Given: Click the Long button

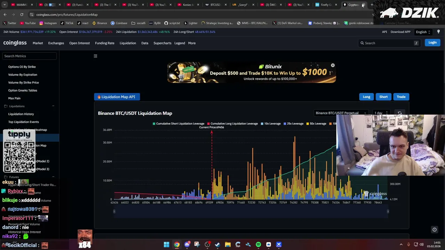Looking at the screenshot, I should tap(366, 97).
